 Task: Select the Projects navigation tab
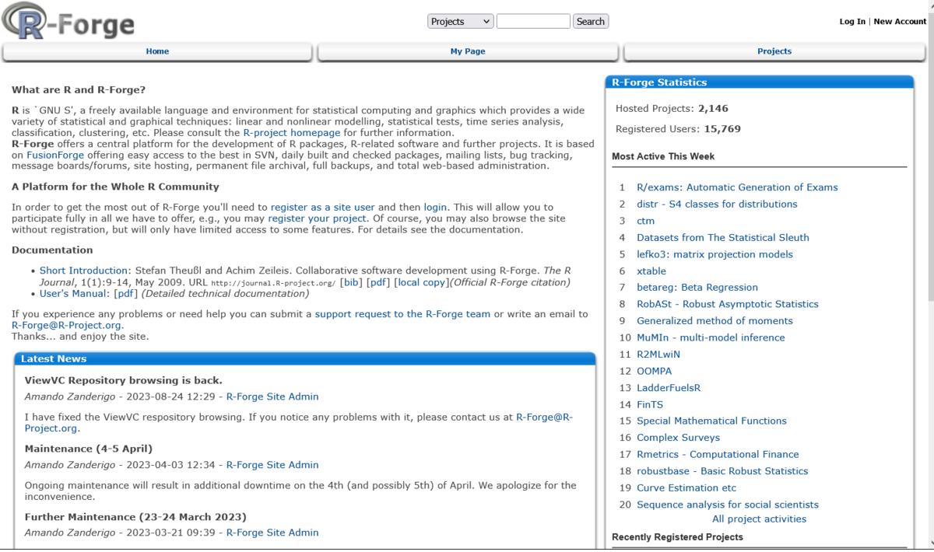[x=774, y=51]
